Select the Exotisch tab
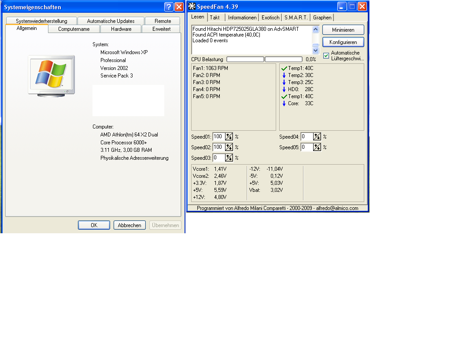The height and width of the screenshot is (338, 451). click(x=270, y=18)
